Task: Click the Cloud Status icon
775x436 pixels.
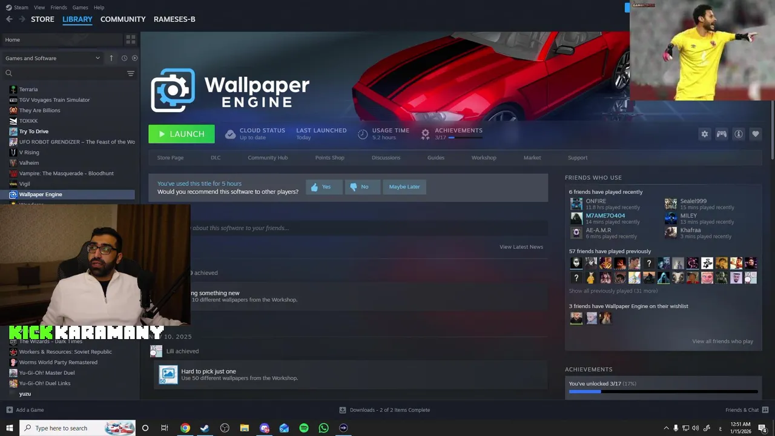Action: pyautogui.click(x=230, y=134)
